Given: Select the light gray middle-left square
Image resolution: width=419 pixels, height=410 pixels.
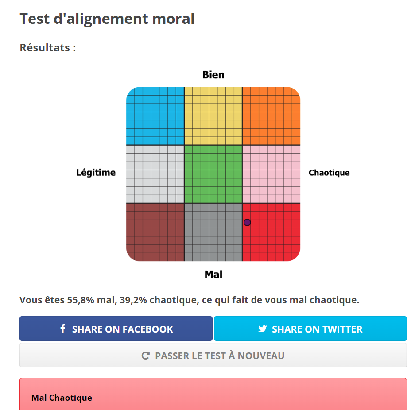Looking at the screenshot, I should click(155, 174).
